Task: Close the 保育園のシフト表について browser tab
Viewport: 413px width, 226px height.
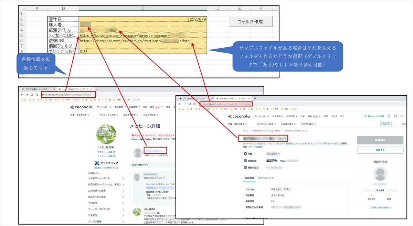Action: (x=250, y=98)
